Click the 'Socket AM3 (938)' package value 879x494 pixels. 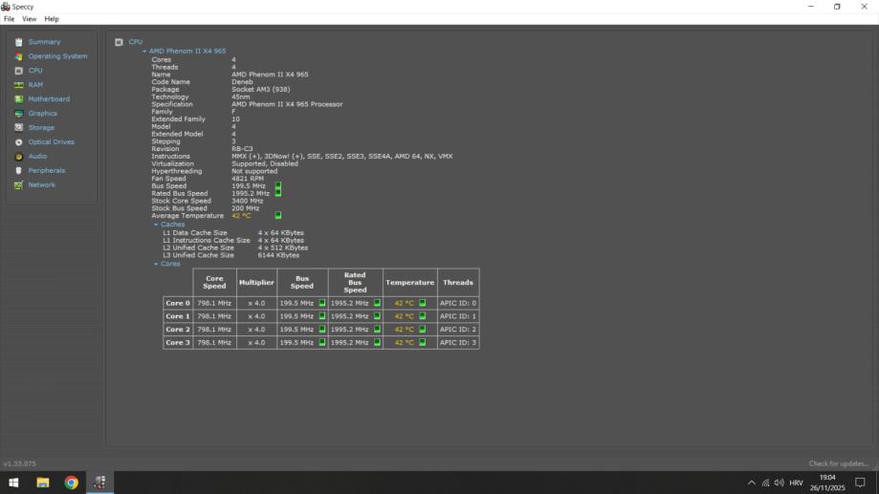coord(261,89)
